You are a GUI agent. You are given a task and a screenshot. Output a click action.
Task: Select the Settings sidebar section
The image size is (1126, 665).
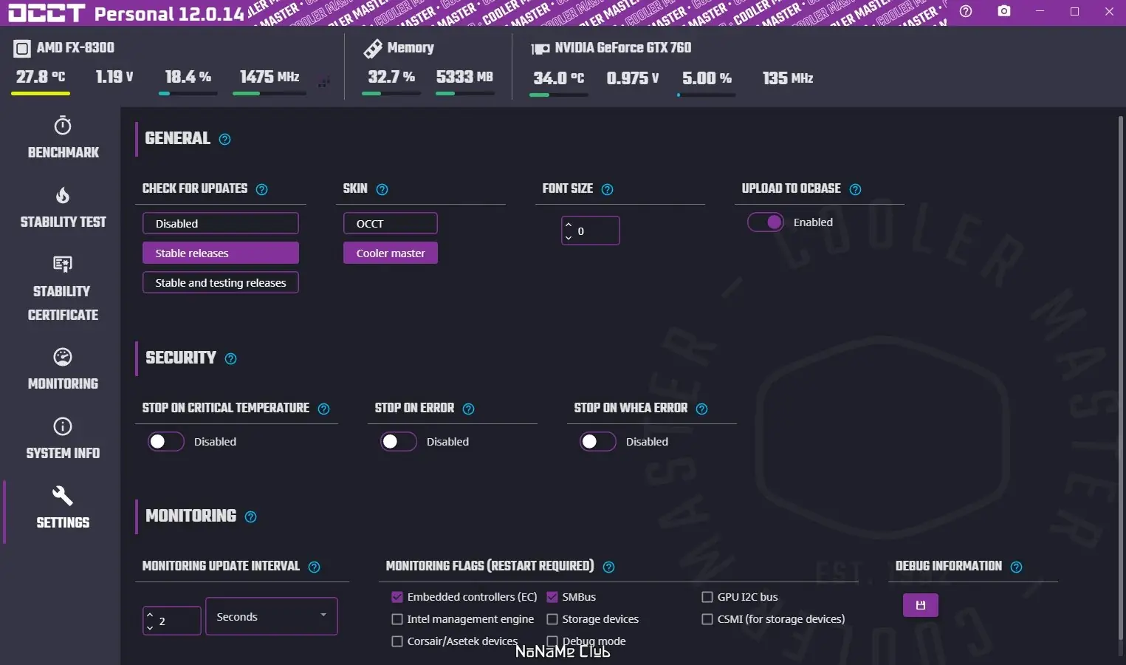tap(63, 508)
